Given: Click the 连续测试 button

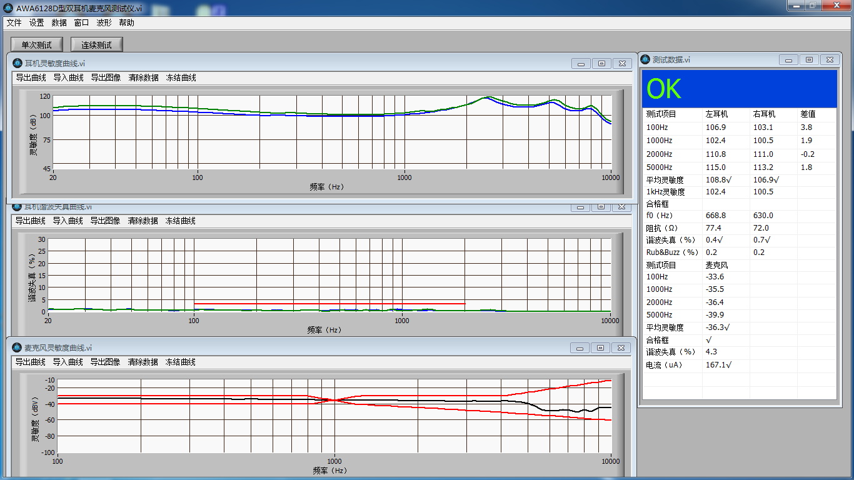Looking at the screenshot, I should point(96,44).
